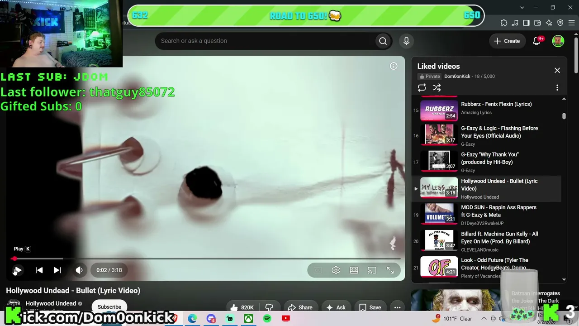Open the browser tab search chevron
Screen dimensions: 579x326
point(522,7)
